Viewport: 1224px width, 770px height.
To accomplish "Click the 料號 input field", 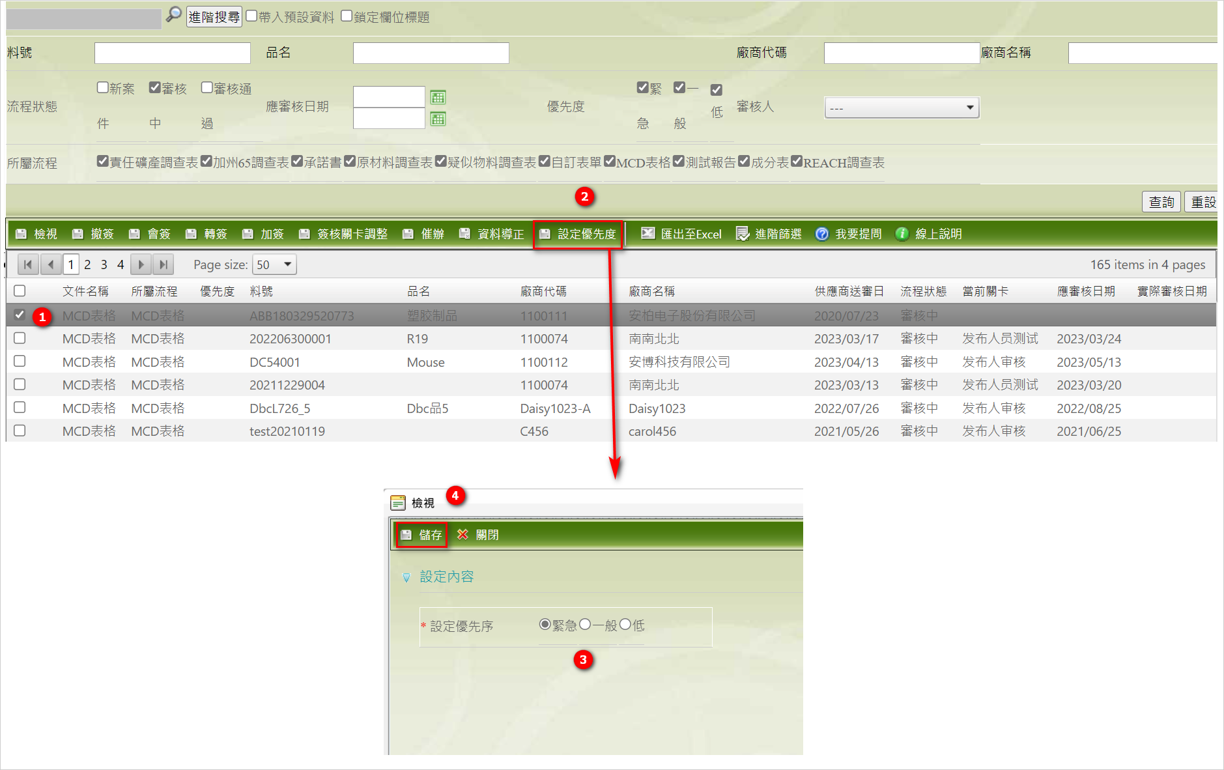I will coord(173,53).
